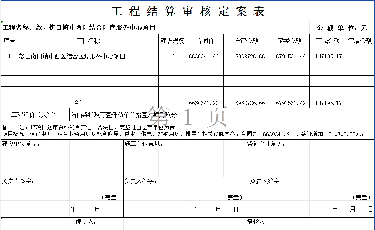Screen dimensions: 375x230
Task: Click the 147195.17 value in the 合计 row
Action: 328,103
